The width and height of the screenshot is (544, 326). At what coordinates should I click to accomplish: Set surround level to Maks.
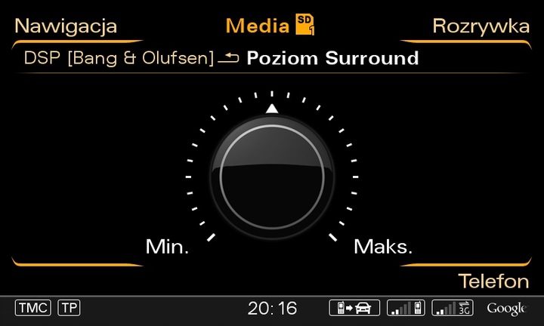tap(383, 247)
